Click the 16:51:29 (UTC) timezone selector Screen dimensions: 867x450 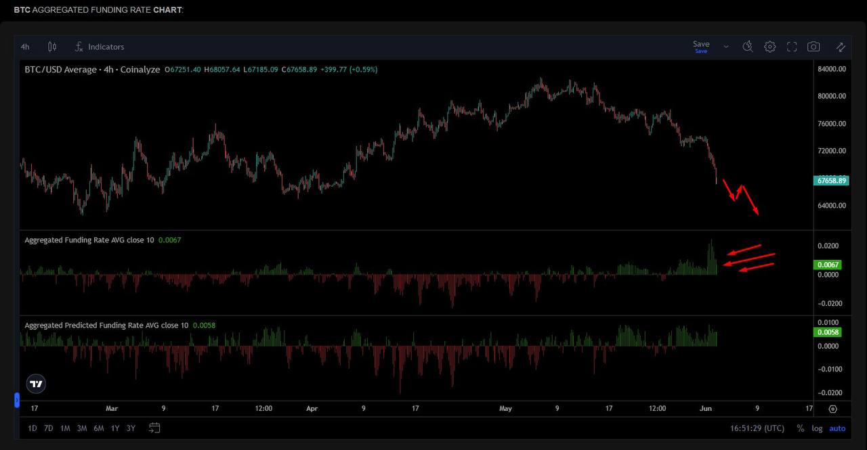pyautogui.click(x=757, y=428)
